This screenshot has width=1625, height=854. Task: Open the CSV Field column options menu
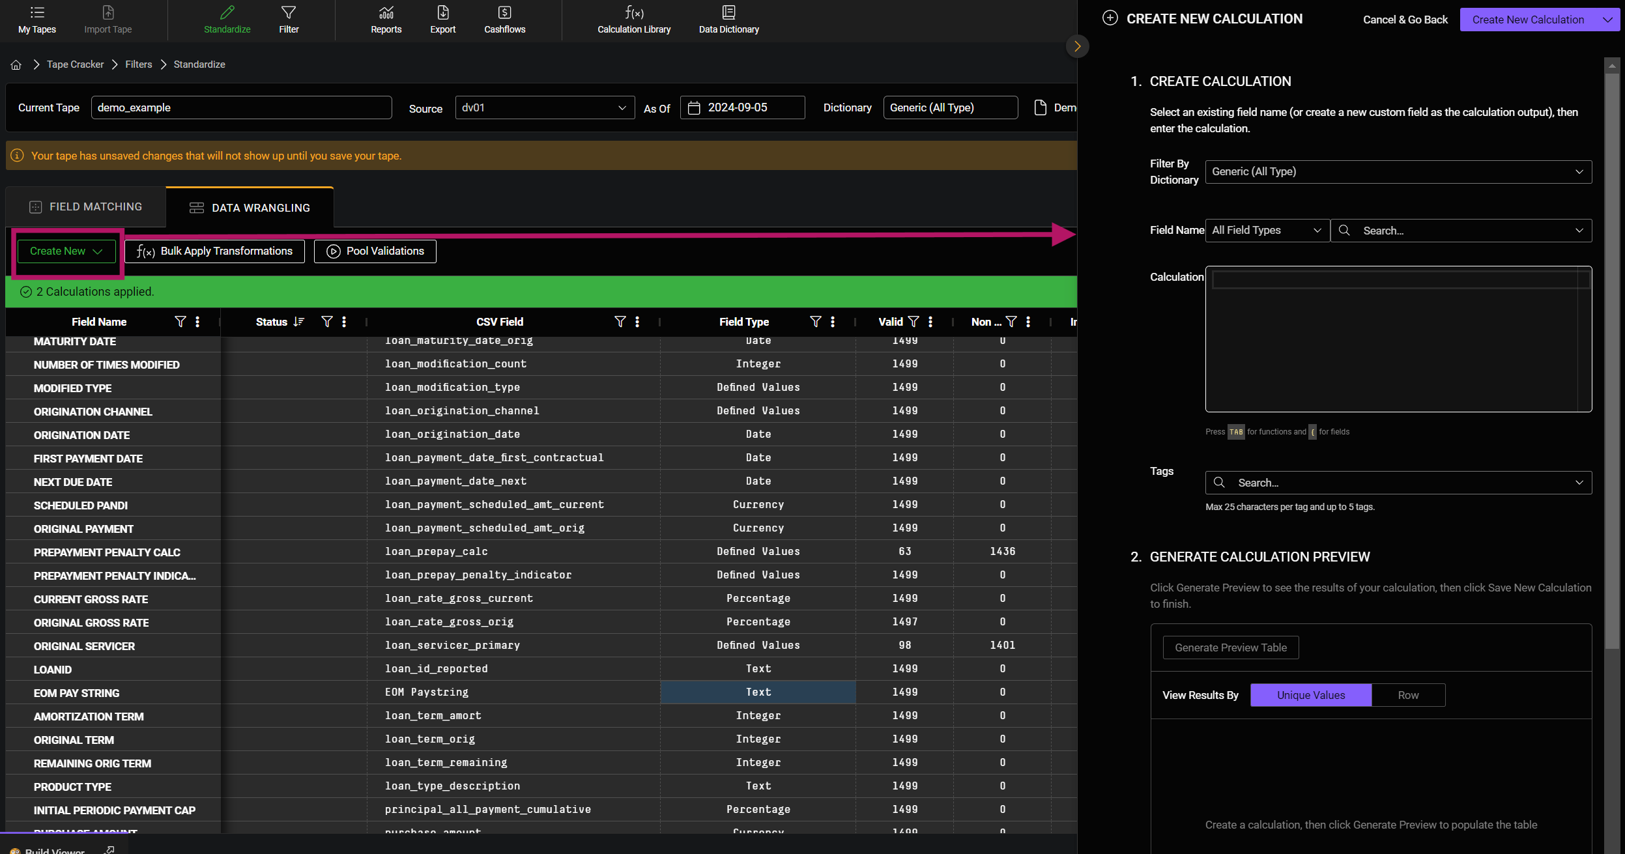pos(637,322)
